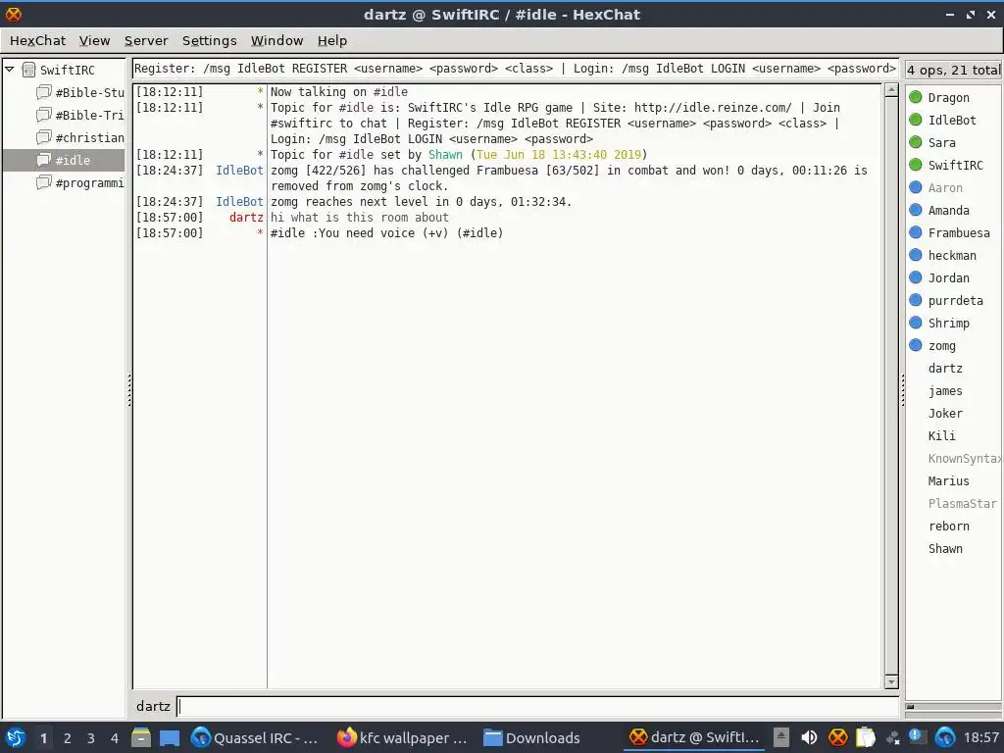Click the SwiftIRC server icon

[28, 70]
